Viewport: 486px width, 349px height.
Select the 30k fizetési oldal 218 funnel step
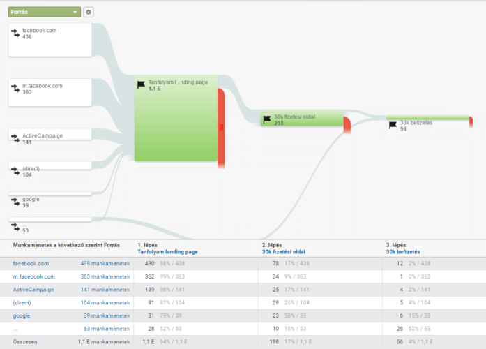coord(302,118)
